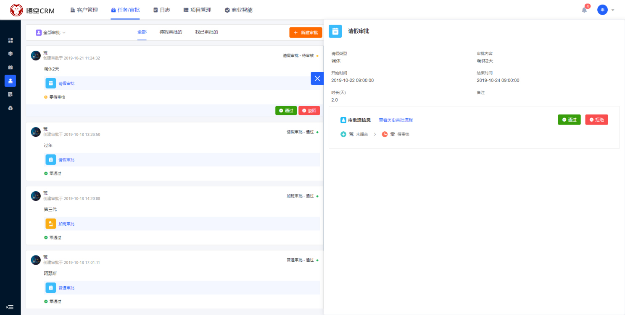The height and width of the screenshot is (315, 625).
Task: Click the 加班审批 orange icon in the list
Action: point(50,224)
